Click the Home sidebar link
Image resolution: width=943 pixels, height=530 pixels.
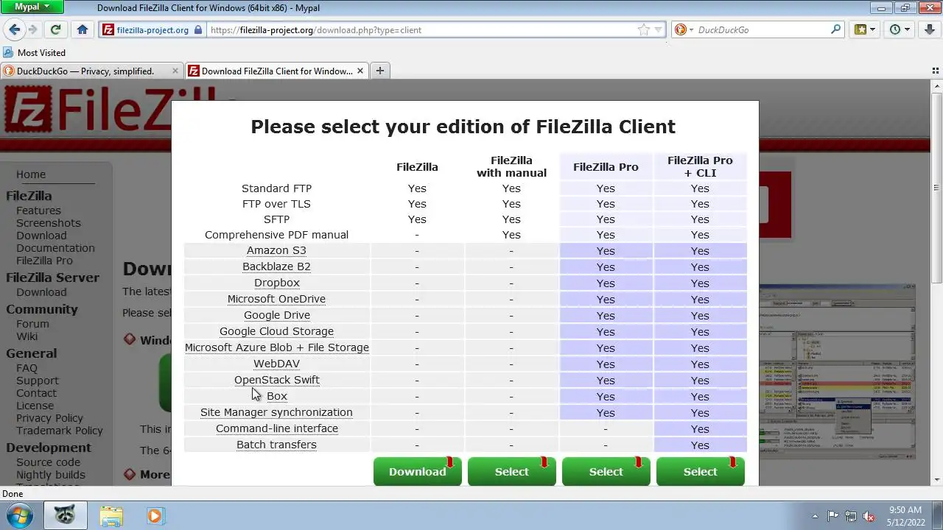[x=31, y=174]
